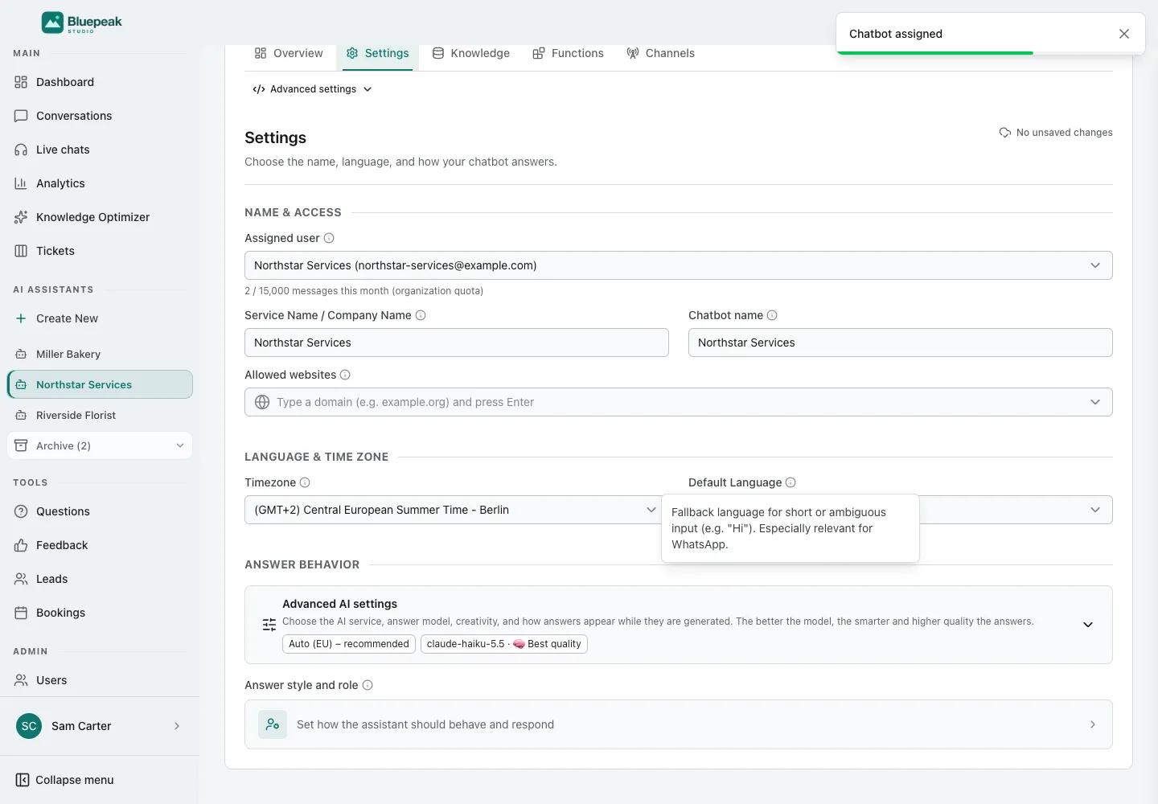Switch to the Knowledge tab
This screenshot has height=804, width=1158.
pos(471,53)
